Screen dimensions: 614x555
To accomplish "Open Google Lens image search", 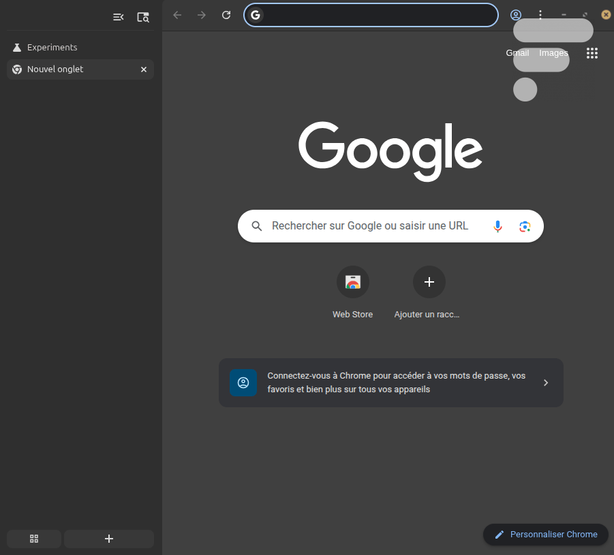I will [524, 226].
